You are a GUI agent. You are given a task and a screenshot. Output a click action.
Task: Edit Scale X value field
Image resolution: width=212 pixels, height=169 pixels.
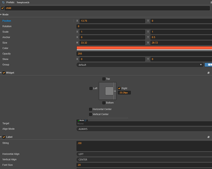[x=112, y=32]
